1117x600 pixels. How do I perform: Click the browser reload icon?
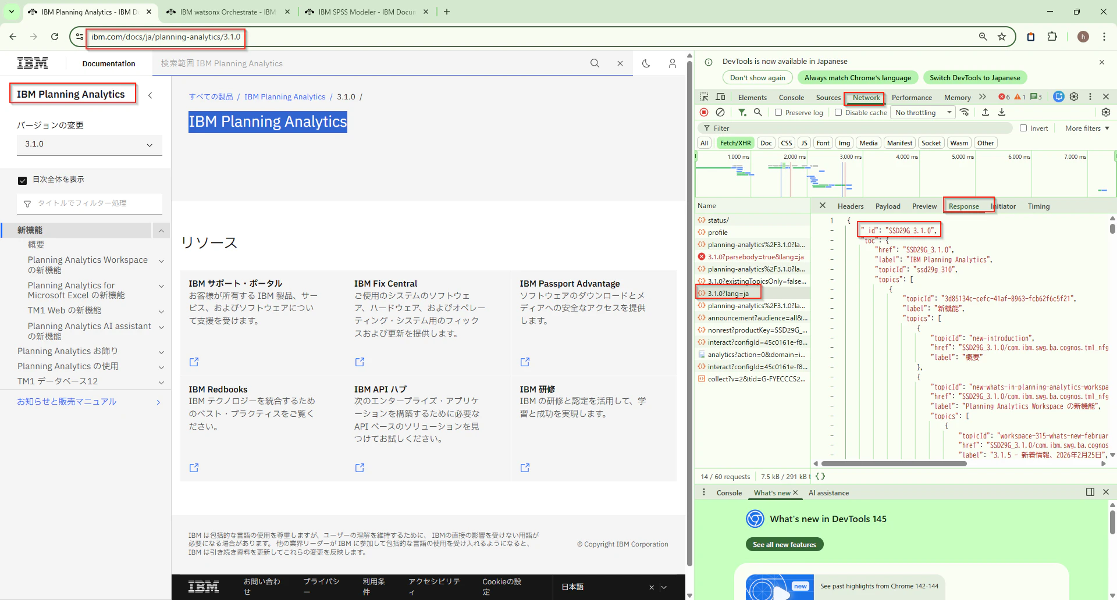click(x=55, y=37)
